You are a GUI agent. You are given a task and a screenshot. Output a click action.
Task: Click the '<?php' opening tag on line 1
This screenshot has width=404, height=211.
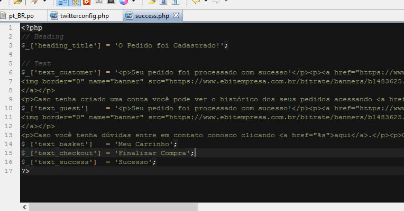point(32,27)
